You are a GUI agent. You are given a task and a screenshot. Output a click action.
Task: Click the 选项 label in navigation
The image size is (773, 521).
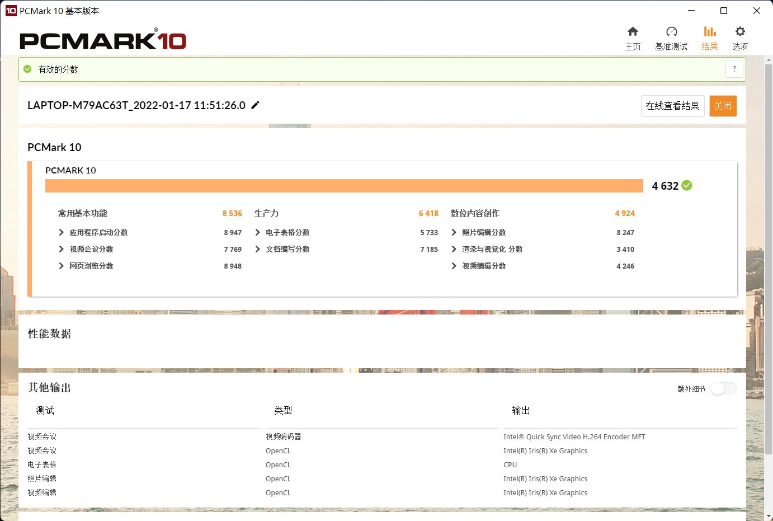(x=740, y=46)
